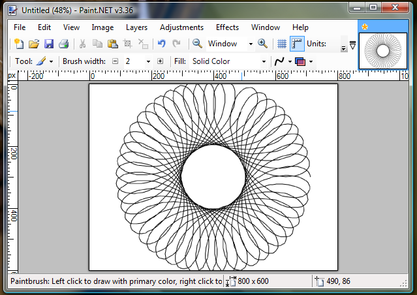Open the File menu

(x=20, y=27)
